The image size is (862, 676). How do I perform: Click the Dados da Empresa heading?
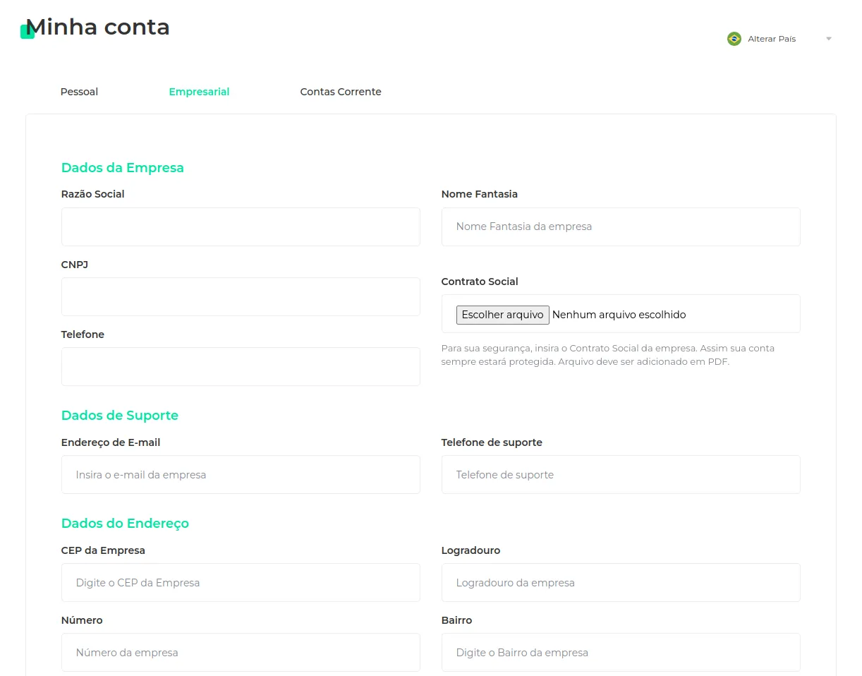point(123,168)
